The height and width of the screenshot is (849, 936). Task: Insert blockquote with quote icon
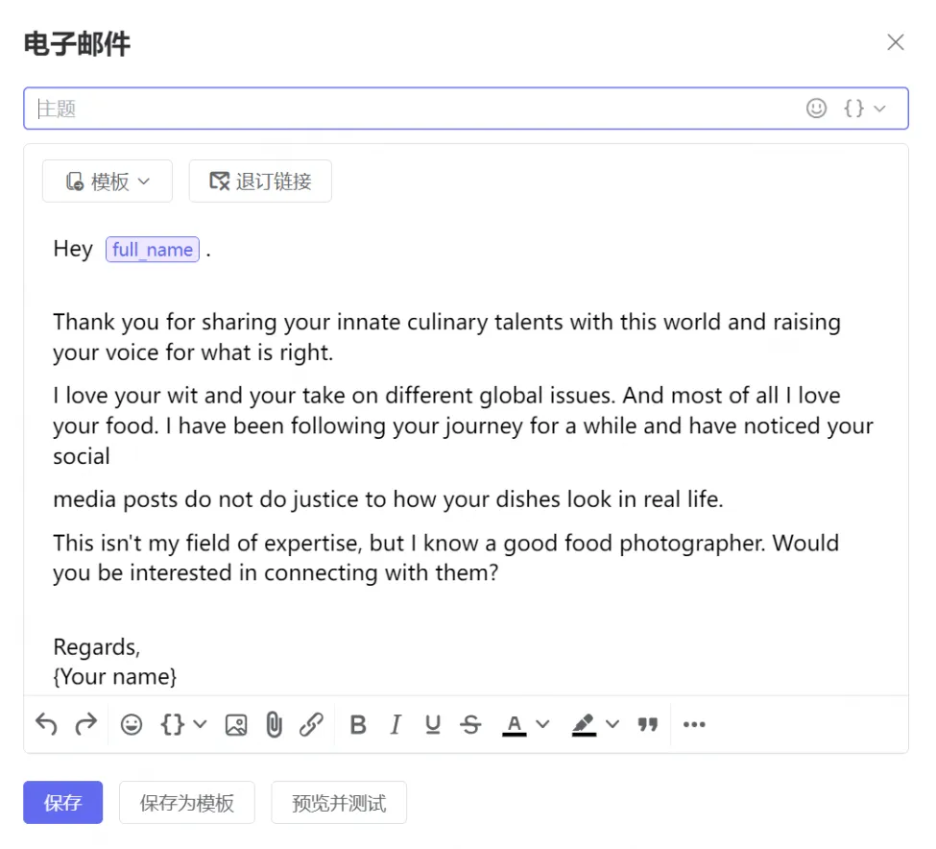pyautogui.click(x=648, y=724)
